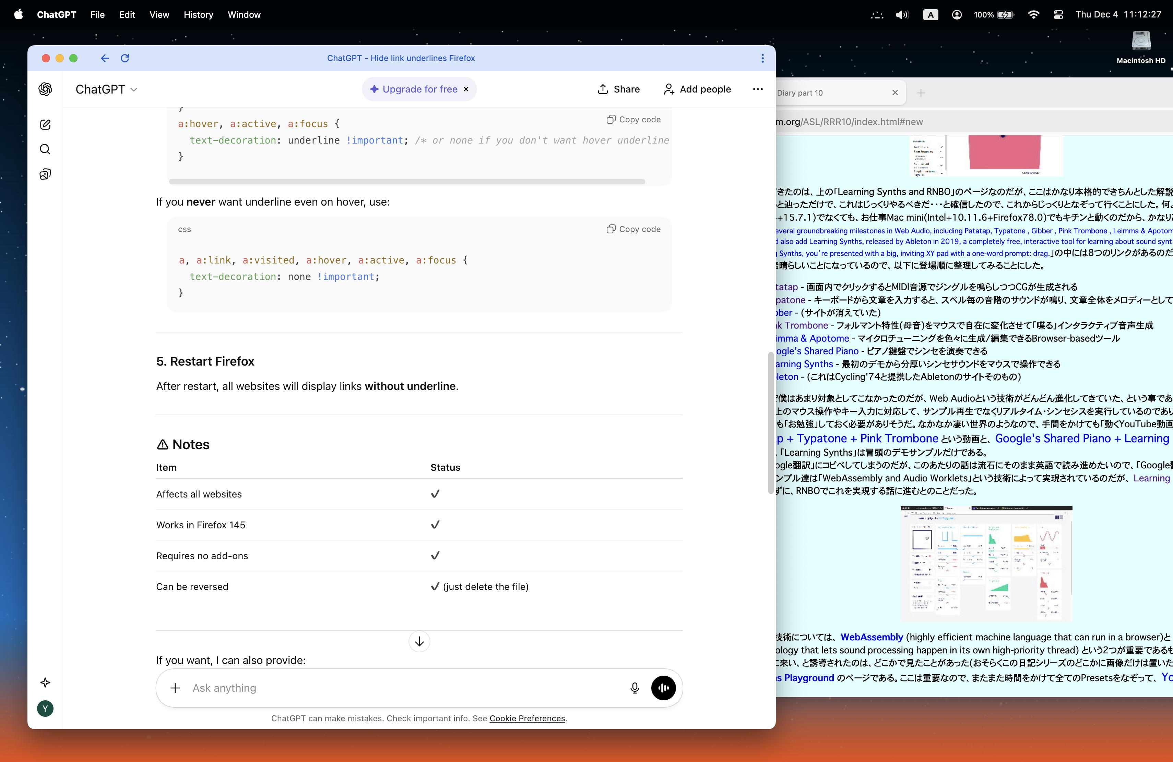This screenshot has height=762, width=1173.
Task: Click the microphone dictation icon
Action: pyautogui.click(x=635, y=688)
